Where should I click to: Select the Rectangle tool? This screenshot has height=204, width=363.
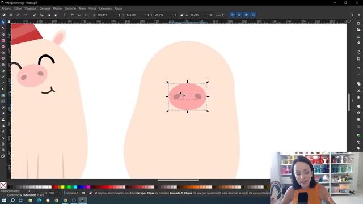click(x=3, y=40)
